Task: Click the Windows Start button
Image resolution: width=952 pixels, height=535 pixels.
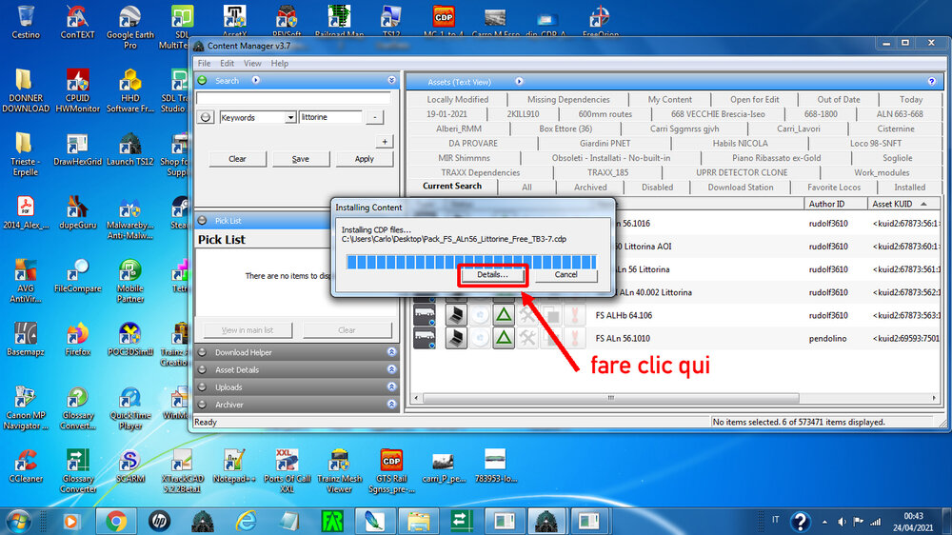Action: click(19, 521)
